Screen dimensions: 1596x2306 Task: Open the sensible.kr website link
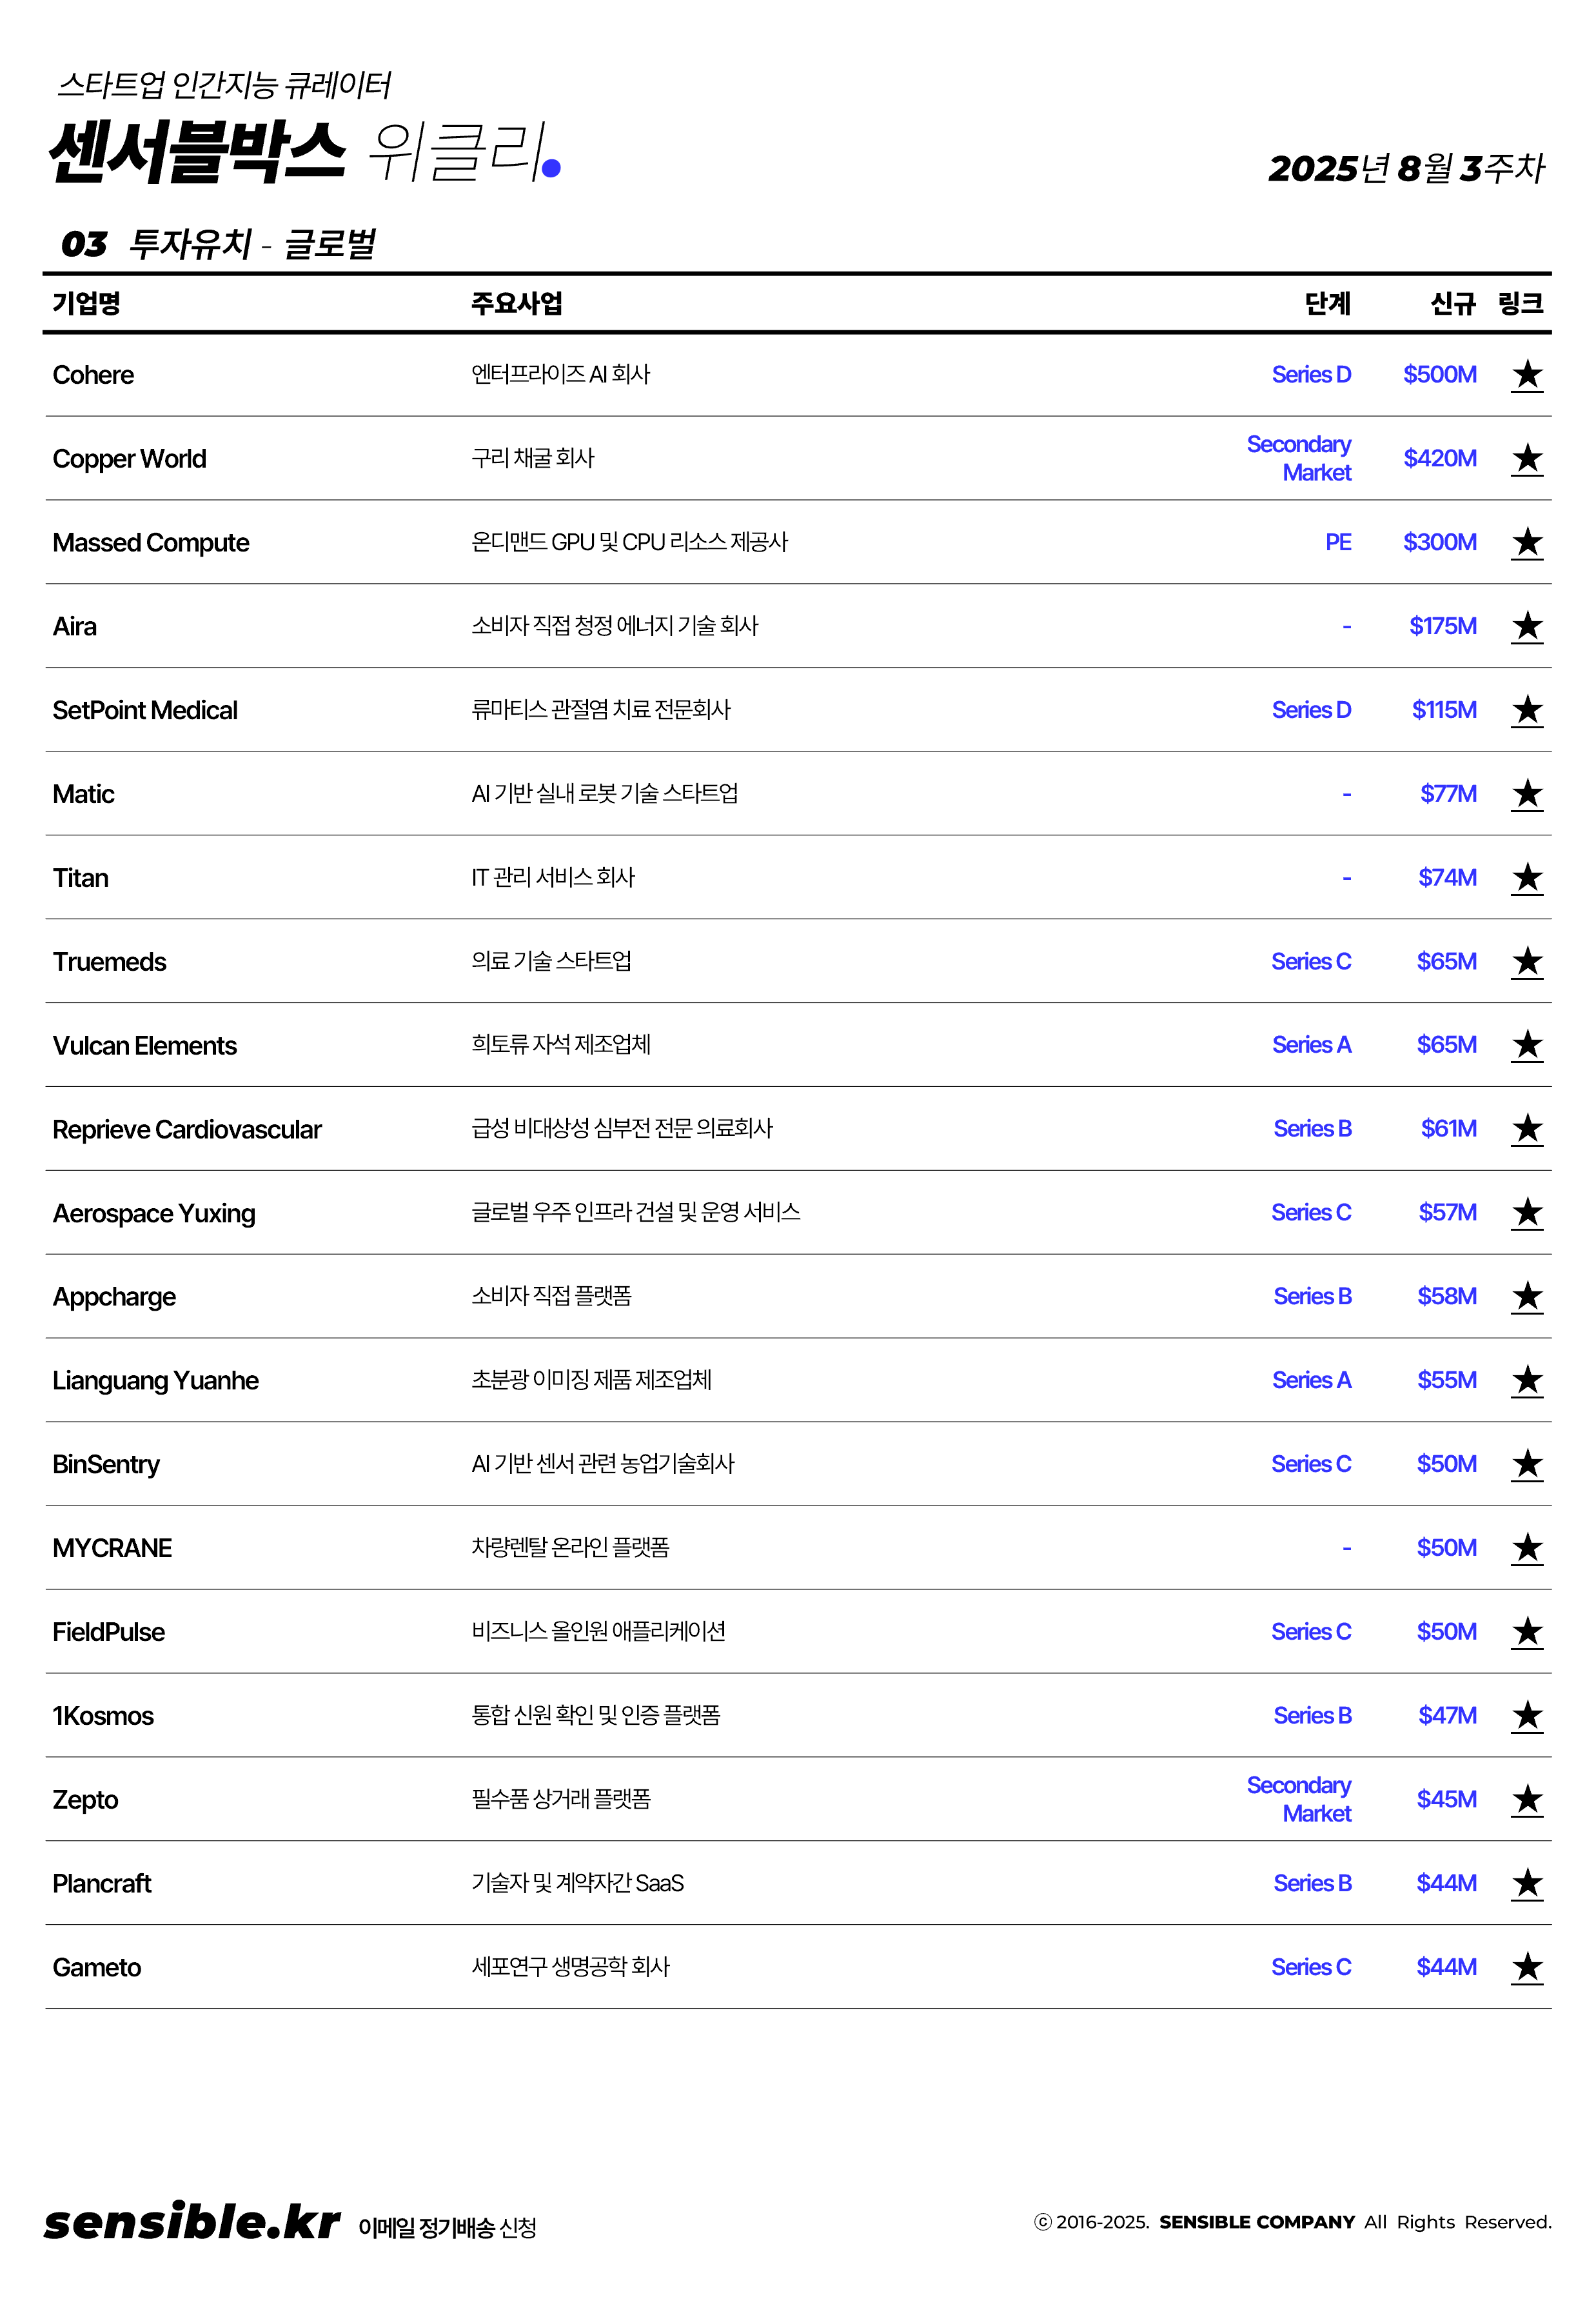[192, 2221]
